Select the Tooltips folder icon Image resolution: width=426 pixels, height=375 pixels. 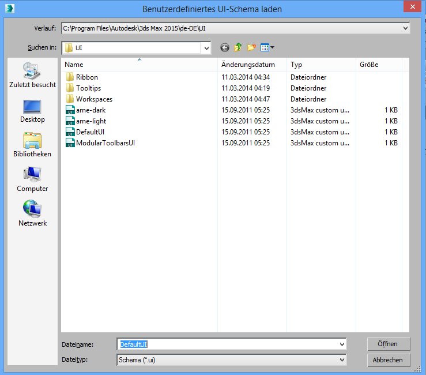point(70,88)
